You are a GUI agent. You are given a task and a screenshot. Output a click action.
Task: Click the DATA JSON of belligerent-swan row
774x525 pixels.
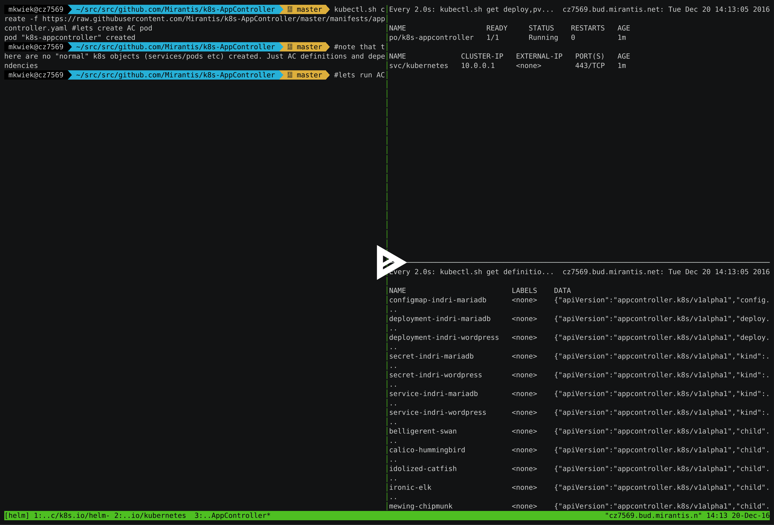click(662, 431)
